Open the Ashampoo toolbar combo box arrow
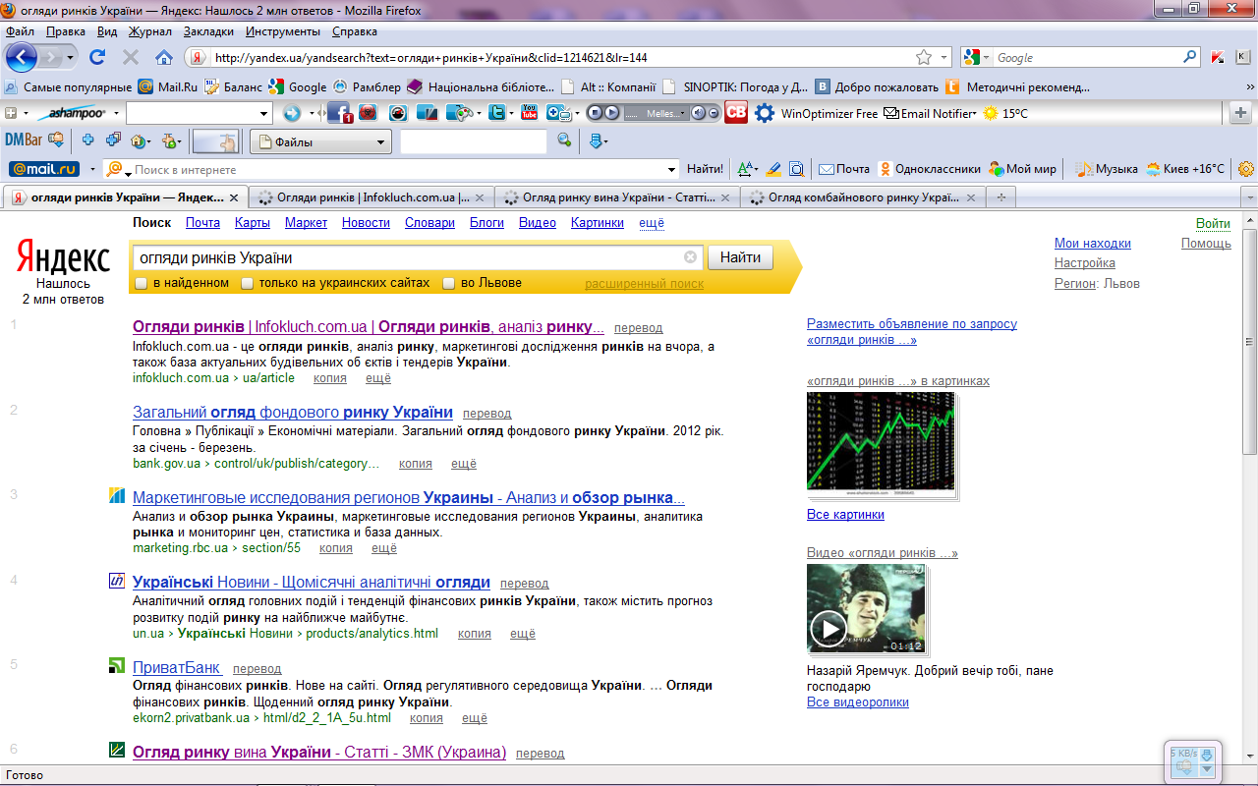 tap(263, 113)
